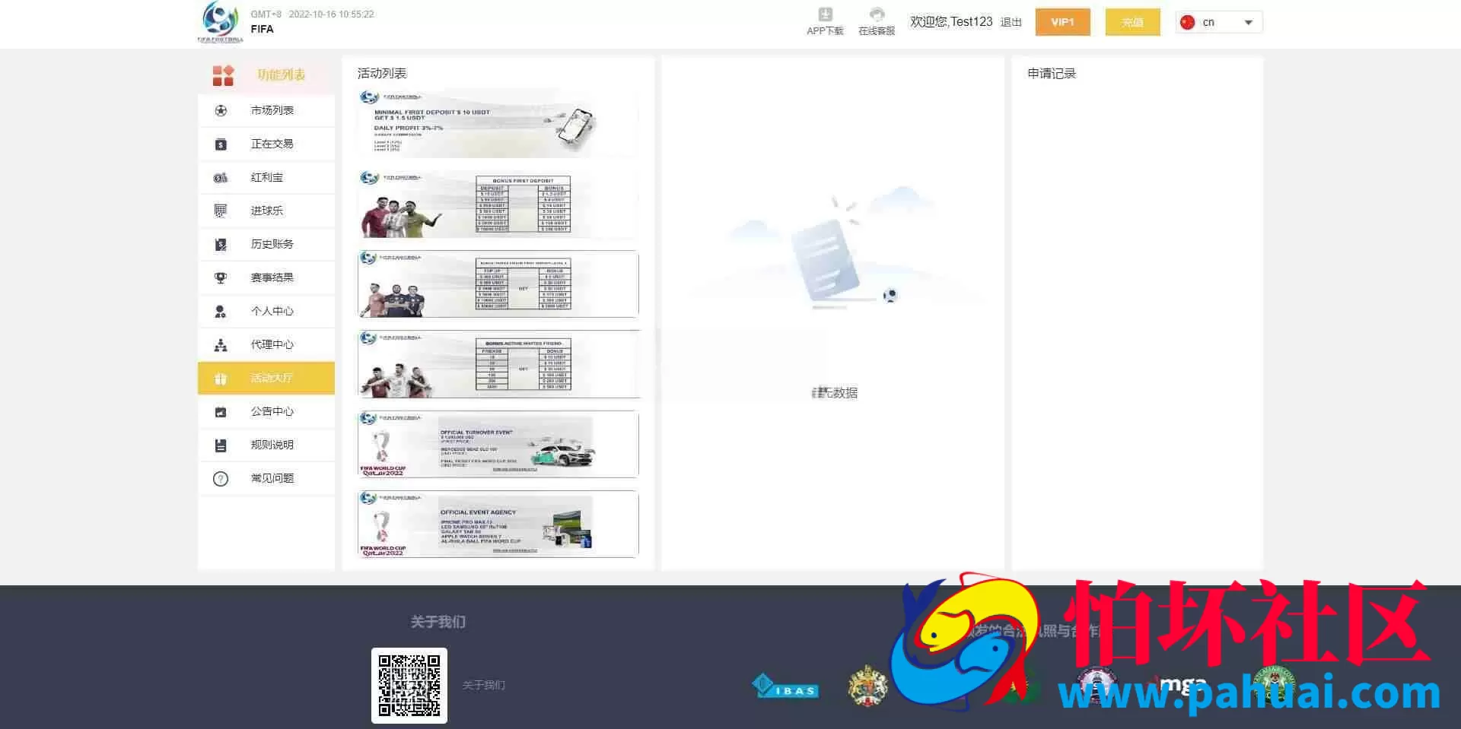Open 市场列表 menu item

pos(266,111)
